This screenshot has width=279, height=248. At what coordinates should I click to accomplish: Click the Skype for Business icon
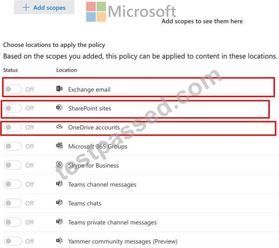pos(60,165)
